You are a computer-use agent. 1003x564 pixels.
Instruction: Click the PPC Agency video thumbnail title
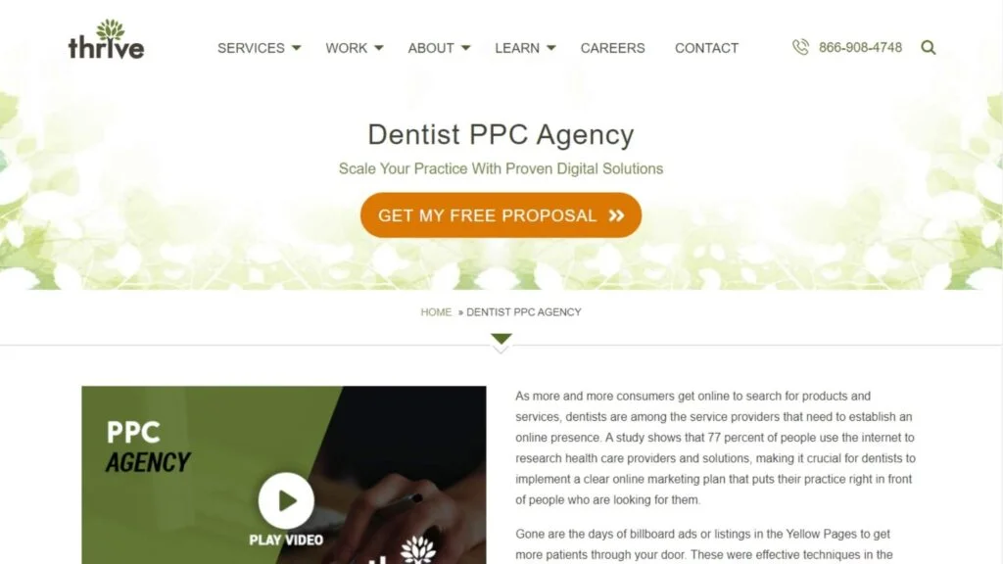point(148,446)
